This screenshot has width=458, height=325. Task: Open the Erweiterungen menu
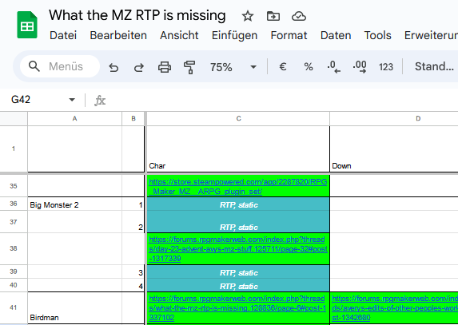(431, 35)
